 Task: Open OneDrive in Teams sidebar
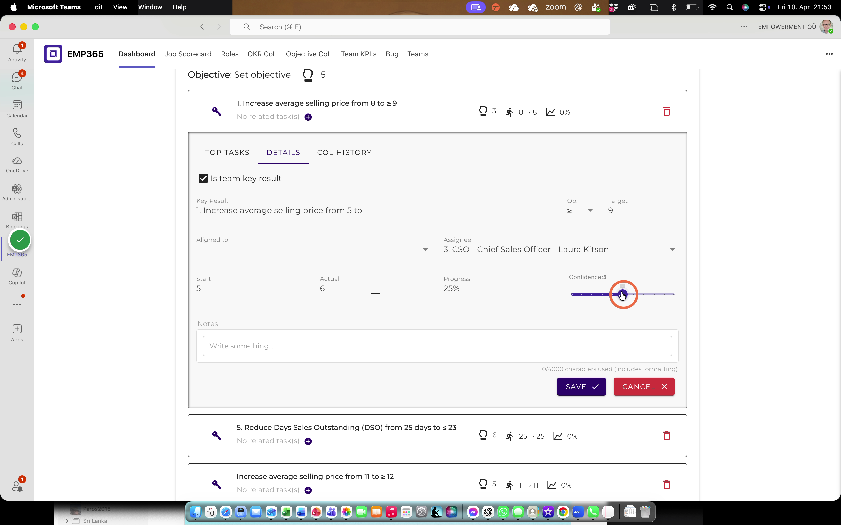17,165
